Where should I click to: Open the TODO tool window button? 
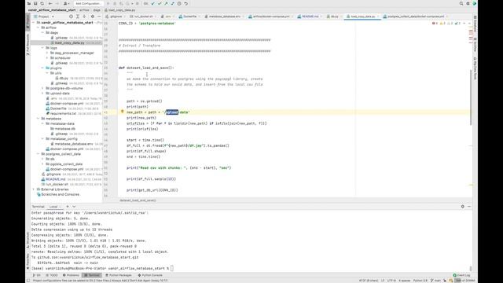[52, 275]
